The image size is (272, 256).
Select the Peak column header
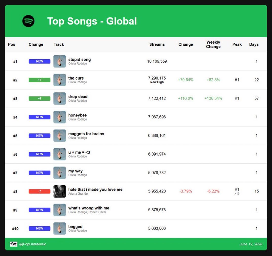click(x=237, y=44)
